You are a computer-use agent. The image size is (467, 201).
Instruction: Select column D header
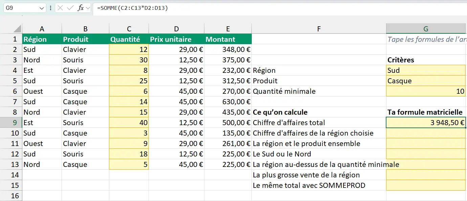click(176, 29)
